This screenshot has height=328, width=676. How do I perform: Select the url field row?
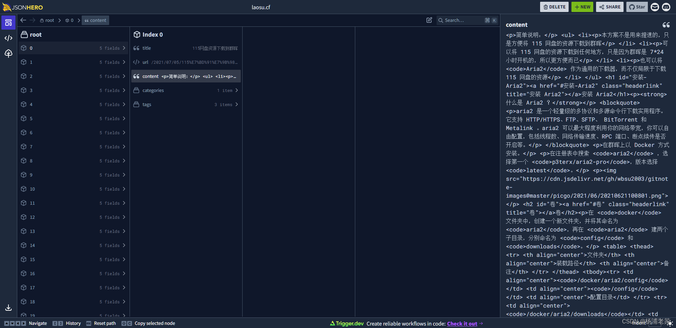186,62
